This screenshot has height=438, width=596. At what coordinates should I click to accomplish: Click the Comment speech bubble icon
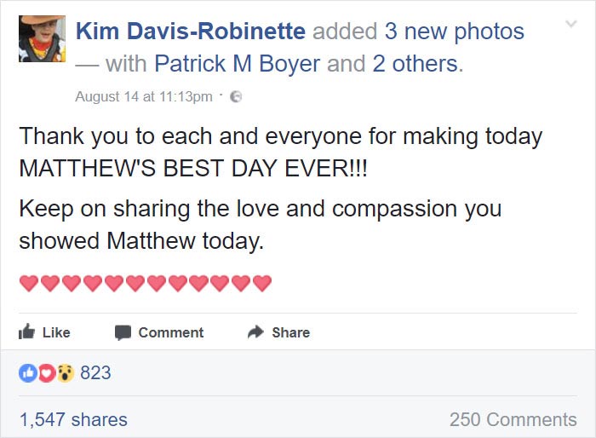pos(123,332)
